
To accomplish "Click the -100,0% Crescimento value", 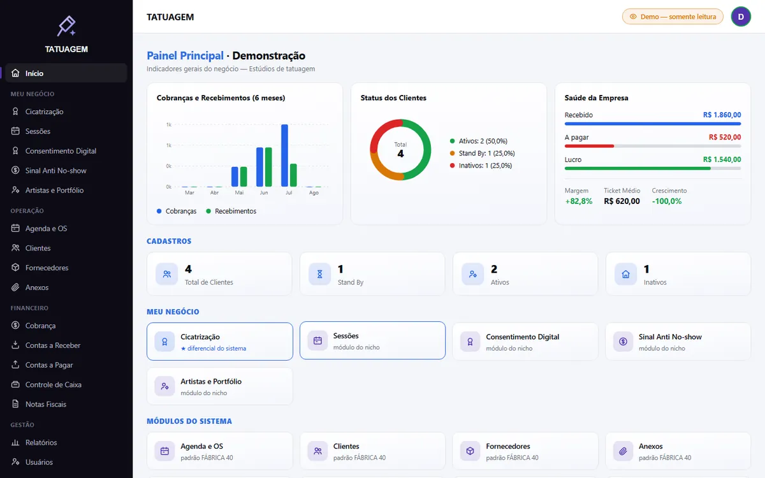I will (667, 201).
